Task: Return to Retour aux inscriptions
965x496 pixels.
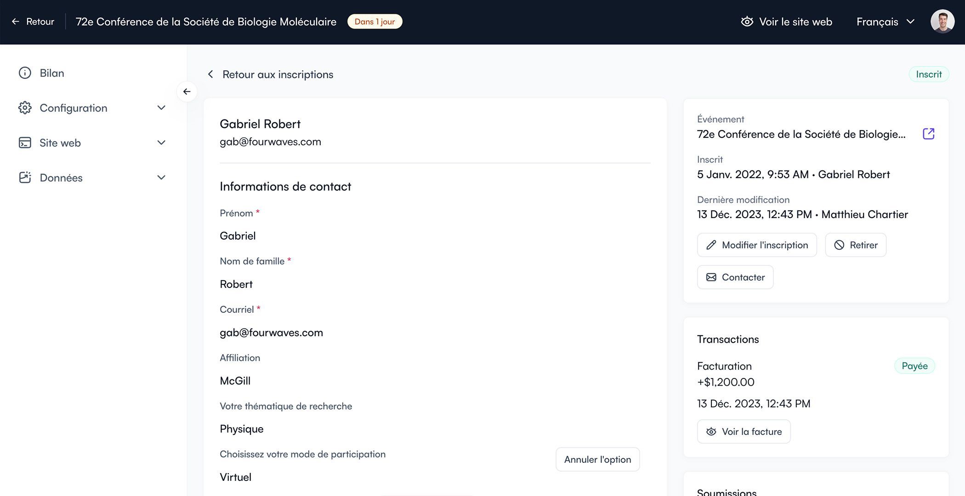Action: tap(271, 74)
